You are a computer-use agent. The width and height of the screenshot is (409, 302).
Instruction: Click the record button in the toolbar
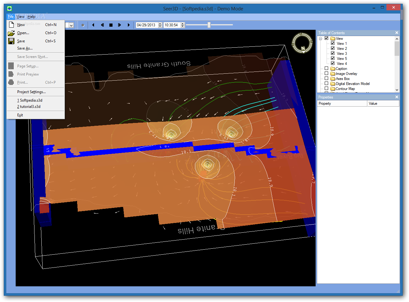pyautogui.click(x=83, y=25)
